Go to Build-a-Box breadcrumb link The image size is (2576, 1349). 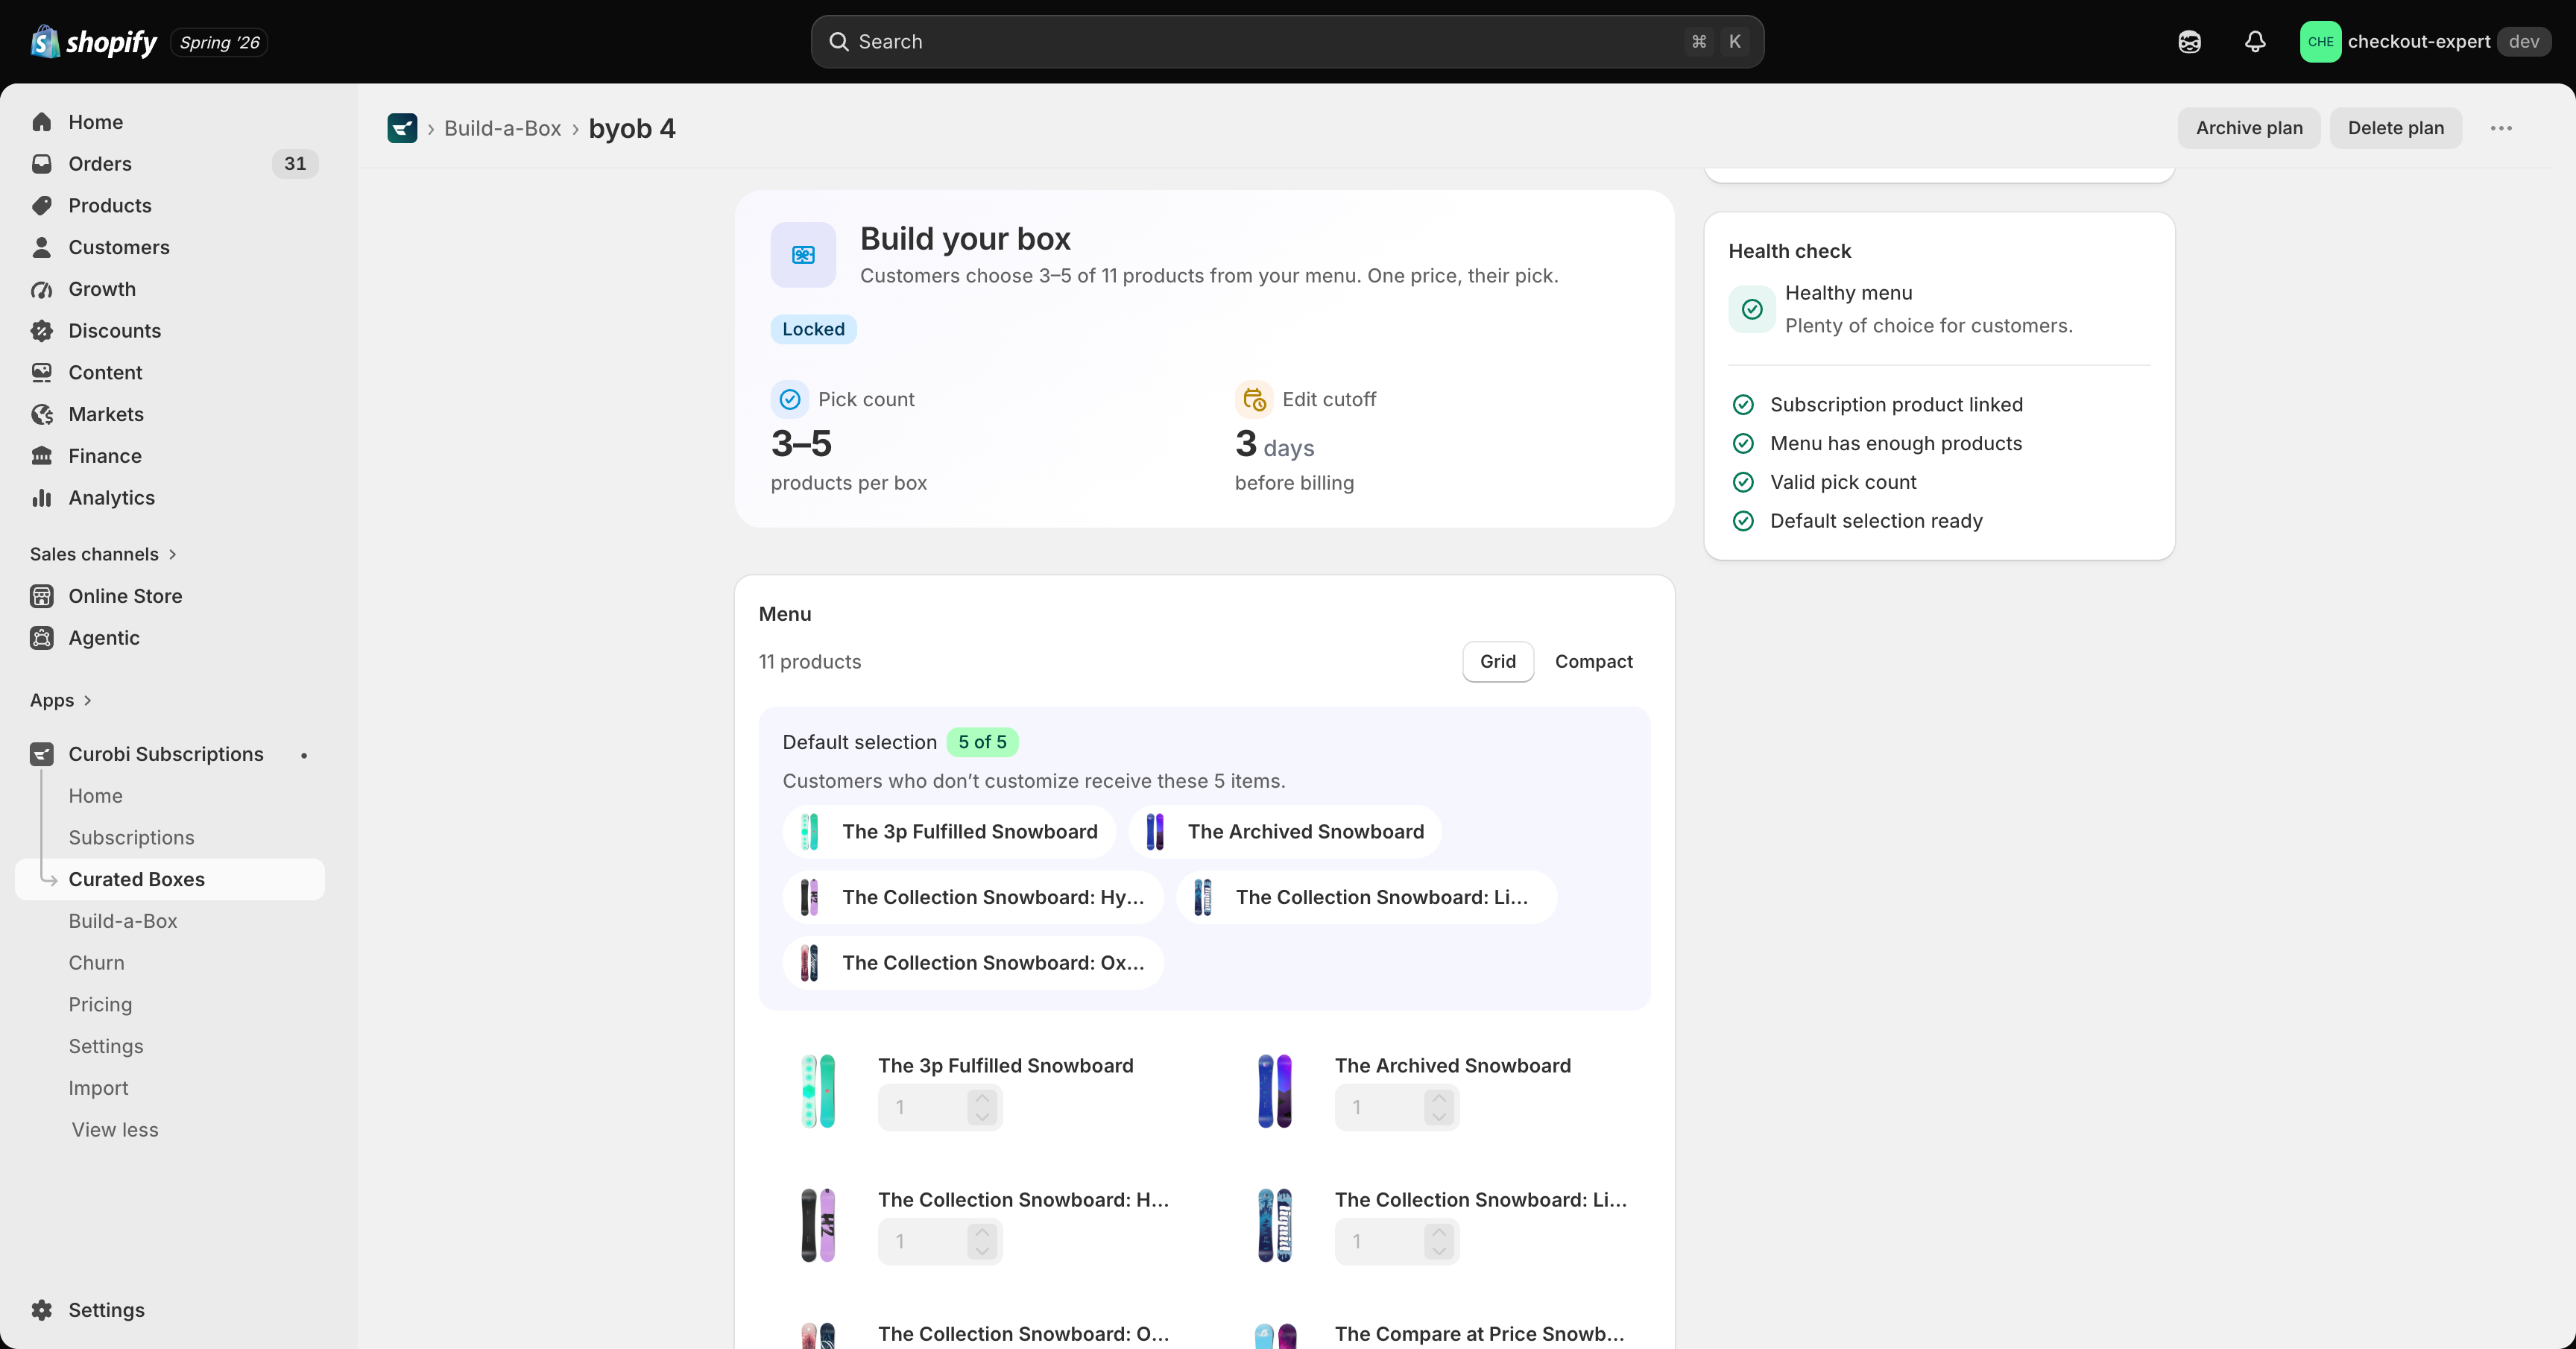pos(503,128)
